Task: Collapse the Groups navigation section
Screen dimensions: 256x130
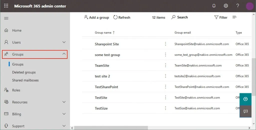Action: (64, 54)
